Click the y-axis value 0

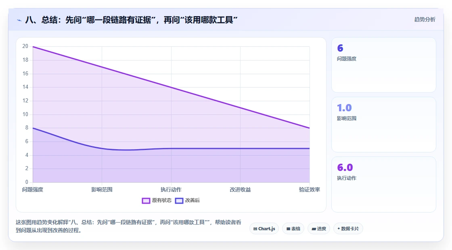(x=27, y=182)
